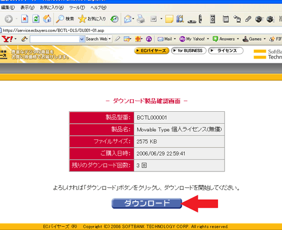Expand the Mail icon dropdown arrow
Image resolution: width=282 pixels, height=230 pixels.
[133, 18]
